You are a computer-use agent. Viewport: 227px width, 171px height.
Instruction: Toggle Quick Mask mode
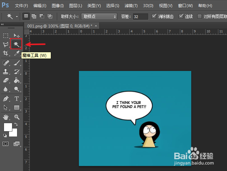click(x=5, y=144)
